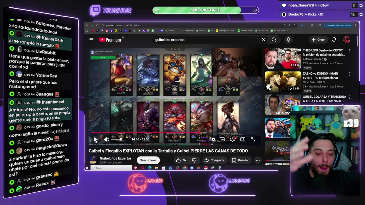The width and height of the screenshot is (365, 205).
Task: Save the video with Guardar button
Action: 240,160
